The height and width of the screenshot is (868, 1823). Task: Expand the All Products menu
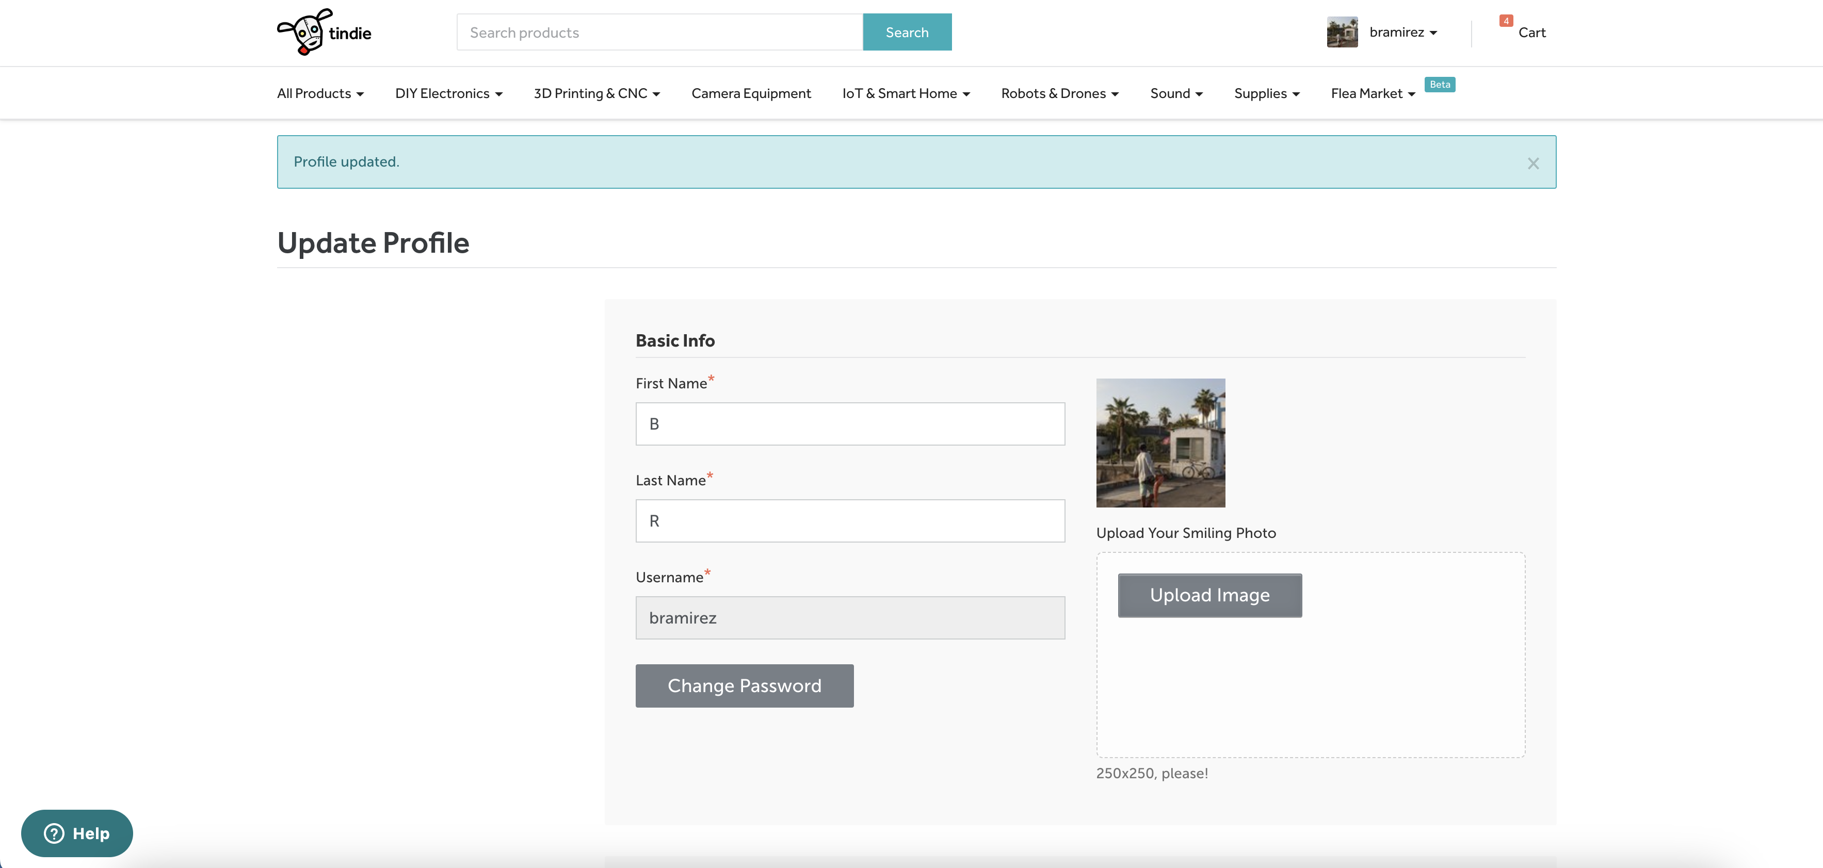320,93
